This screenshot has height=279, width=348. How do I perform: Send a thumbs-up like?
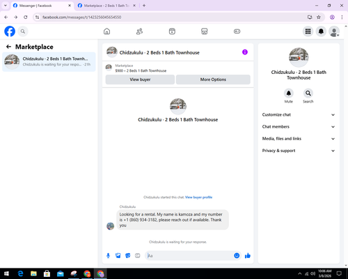click(x=248, y=256)
